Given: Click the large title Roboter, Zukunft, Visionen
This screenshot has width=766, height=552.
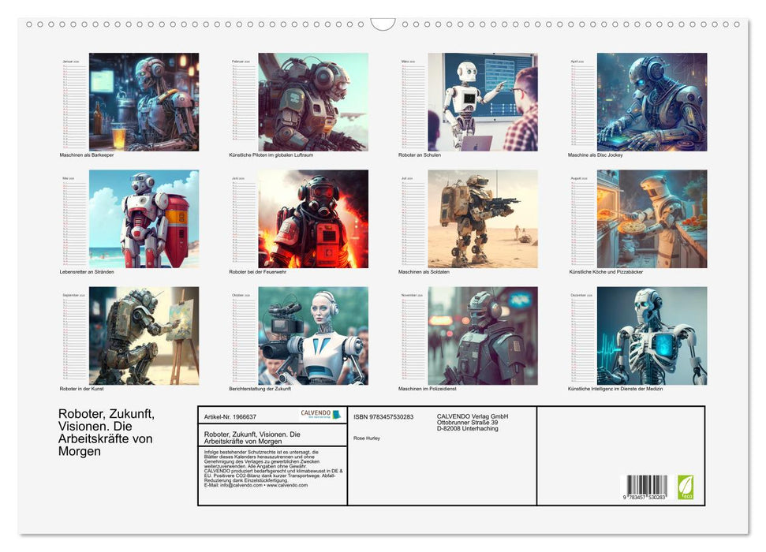Looking at the screenshot, I should (x=106, y=432).
